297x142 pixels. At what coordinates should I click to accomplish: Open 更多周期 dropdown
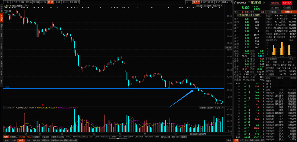(x=74, y=2)
